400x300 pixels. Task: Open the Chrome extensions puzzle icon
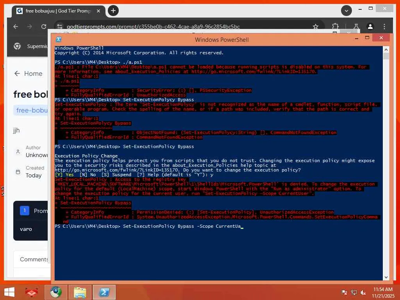tap(335, 27)
